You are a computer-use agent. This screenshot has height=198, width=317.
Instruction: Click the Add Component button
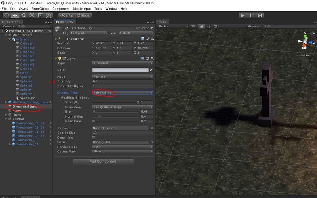[x=103, y=162]
